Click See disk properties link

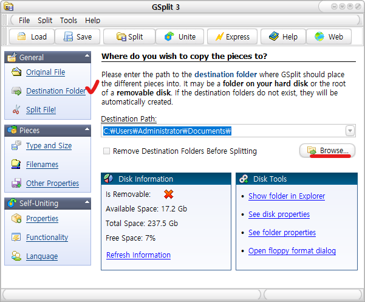pos(279,214)
